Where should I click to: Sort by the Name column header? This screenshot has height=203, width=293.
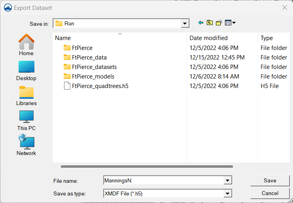(x=119, y=38)
